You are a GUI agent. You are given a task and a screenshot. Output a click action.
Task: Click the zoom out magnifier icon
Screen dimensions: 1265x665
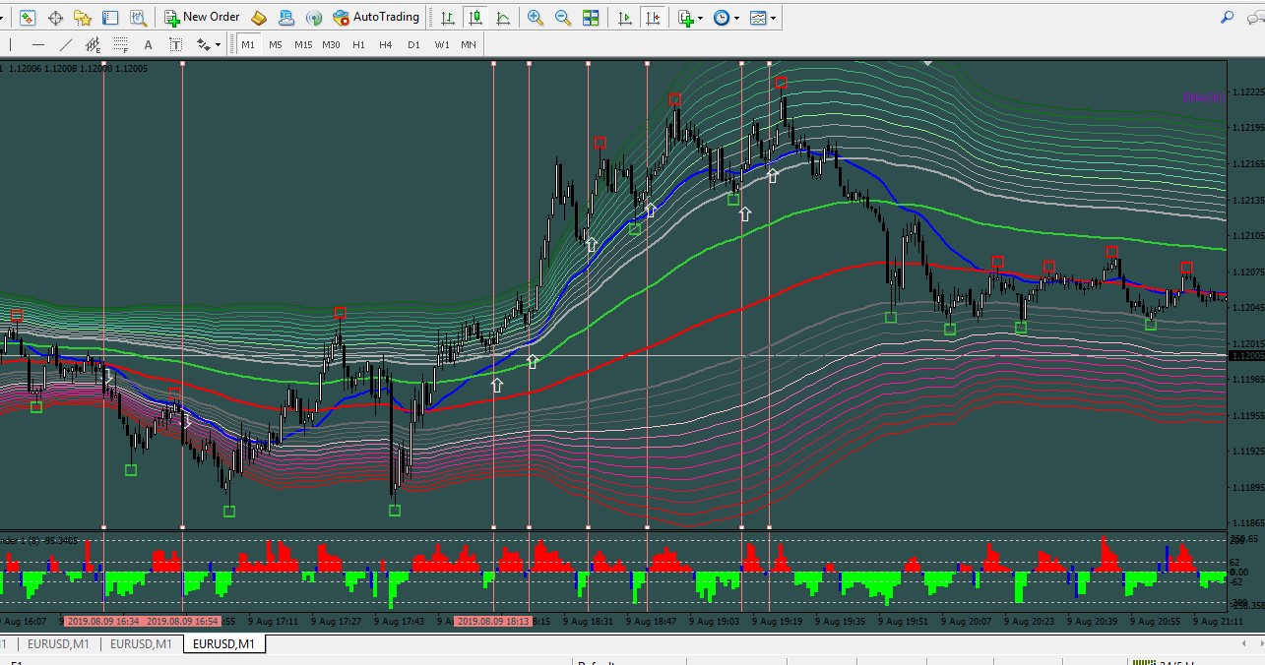coord(563,18)
